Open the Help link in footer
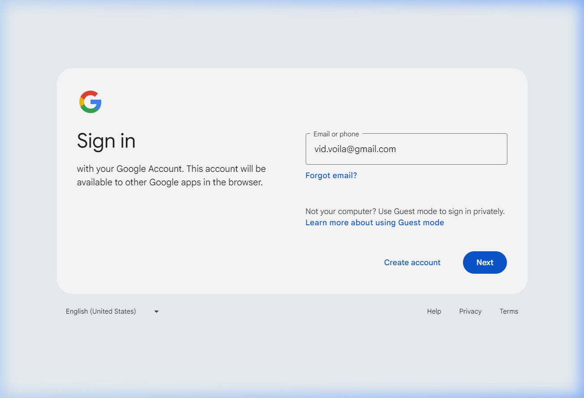 point(433,311)
